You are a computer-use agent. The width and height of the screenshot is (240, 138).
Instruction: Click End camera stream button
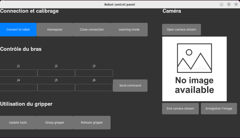click(180, 109)
